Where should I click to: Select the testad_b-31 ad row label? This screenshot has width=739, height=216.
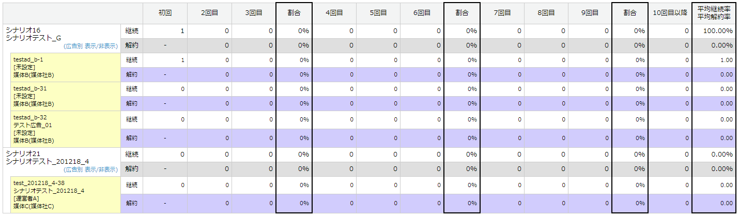coord(30,88)
